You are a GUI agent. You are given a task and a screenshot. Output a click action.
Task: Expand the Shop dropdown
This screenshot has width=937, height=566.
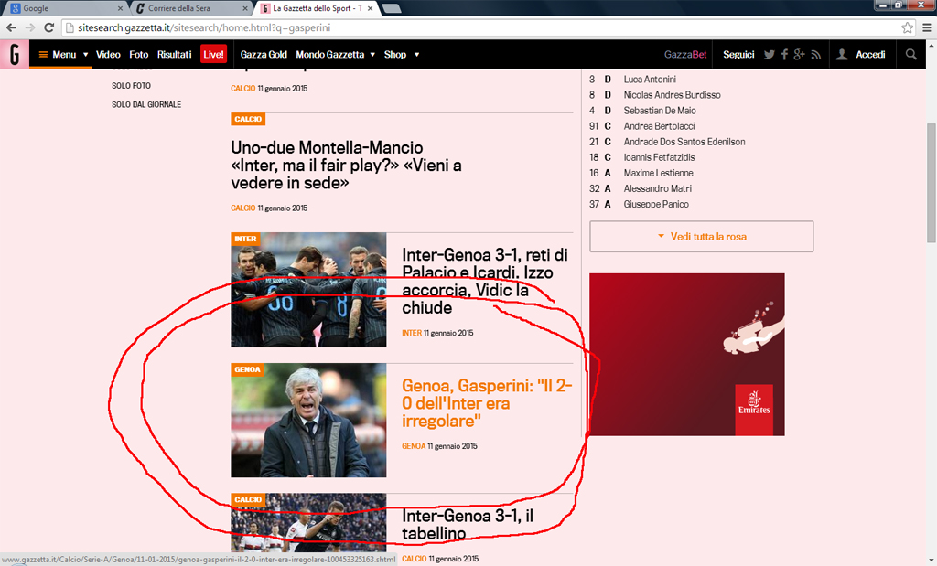pos(402,54)
